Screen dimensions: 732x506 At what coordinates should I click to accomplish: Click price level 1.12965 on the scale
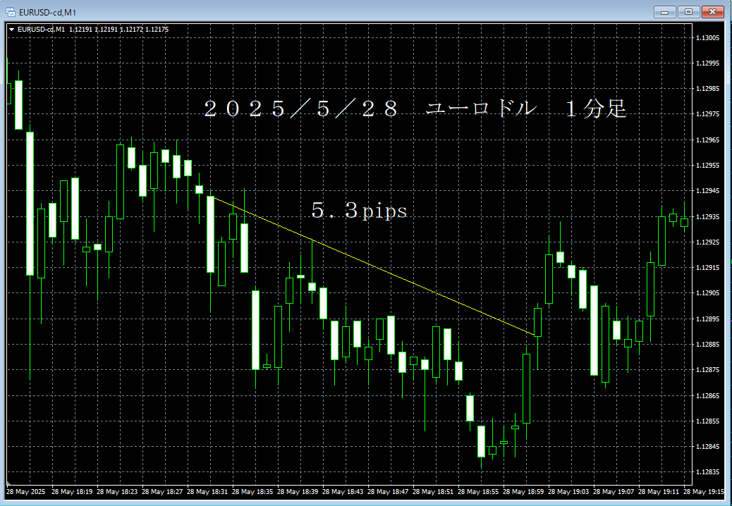[x=708, y=140]
